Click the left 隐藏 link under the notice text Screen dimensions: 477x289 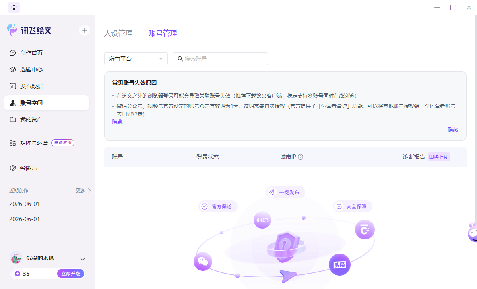tap(118, 122)
